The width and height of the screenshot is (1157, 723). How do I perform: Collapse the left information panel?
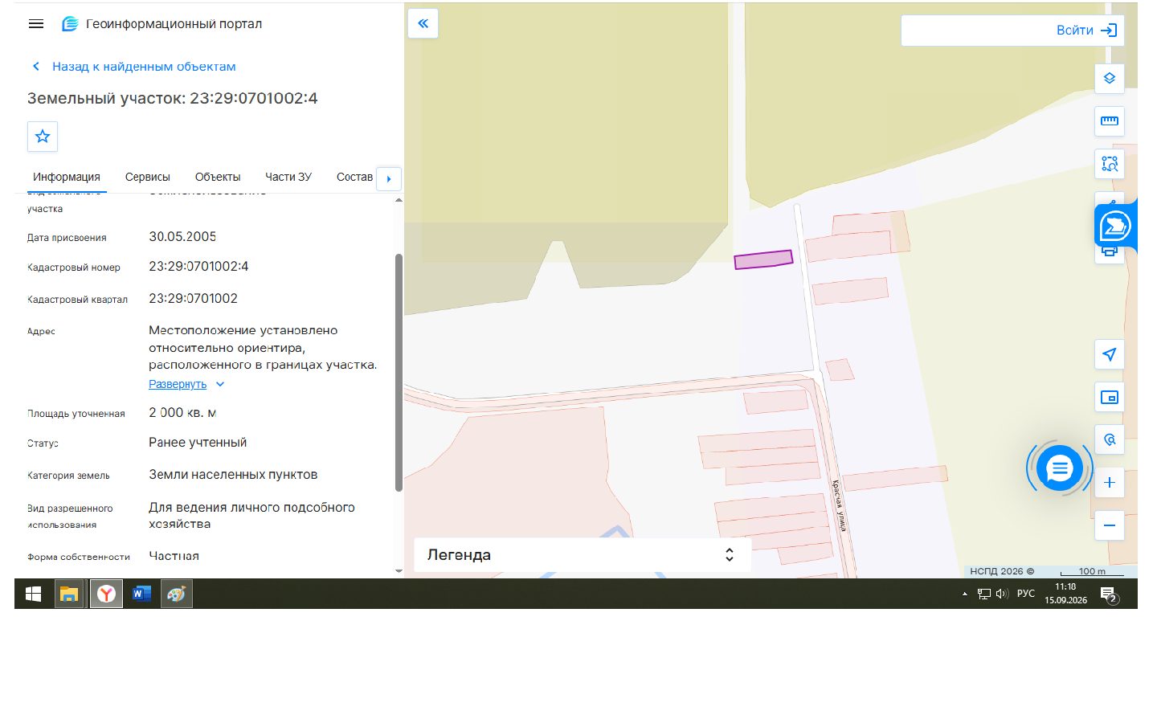coord(423,24)
